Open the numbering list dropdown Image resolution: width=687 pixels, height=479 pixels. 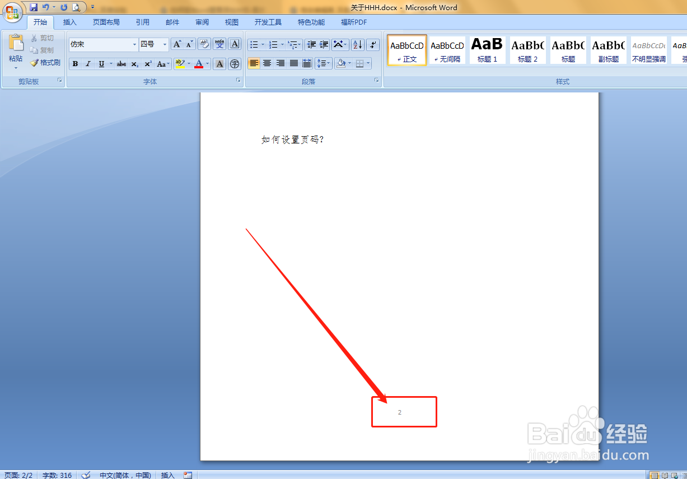[x=282, y=44]
